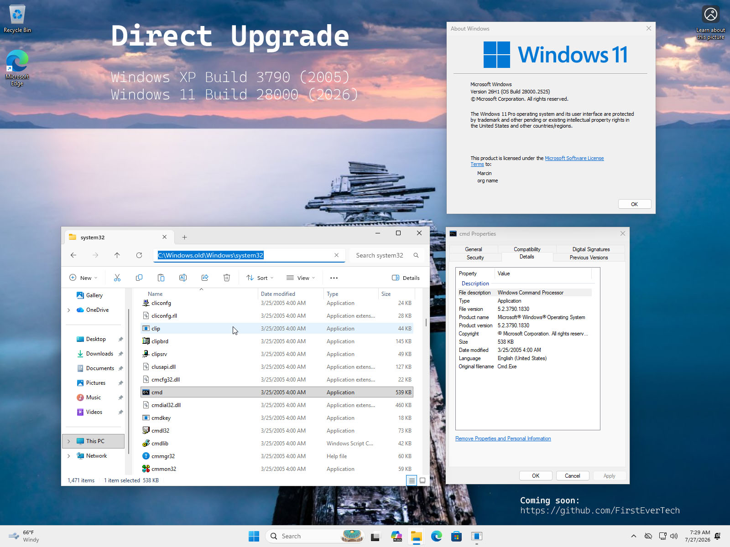
Task: Select the File description property row
Action: (x=525, y=293)
